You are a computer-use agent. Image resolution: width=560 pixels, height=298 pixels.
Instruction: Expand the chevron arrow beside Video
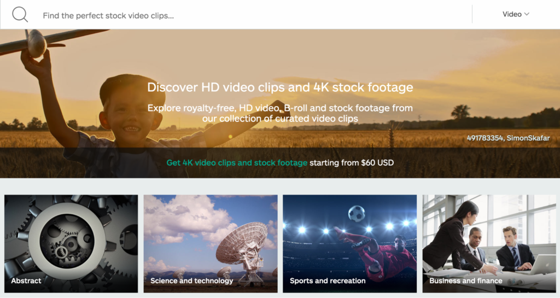click(527, 14)
